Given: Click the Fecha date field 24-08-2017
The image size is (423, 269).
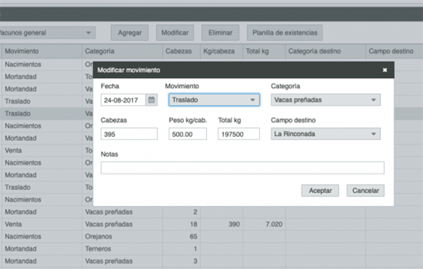Looking at the screenshot, I should pos(123,100).
